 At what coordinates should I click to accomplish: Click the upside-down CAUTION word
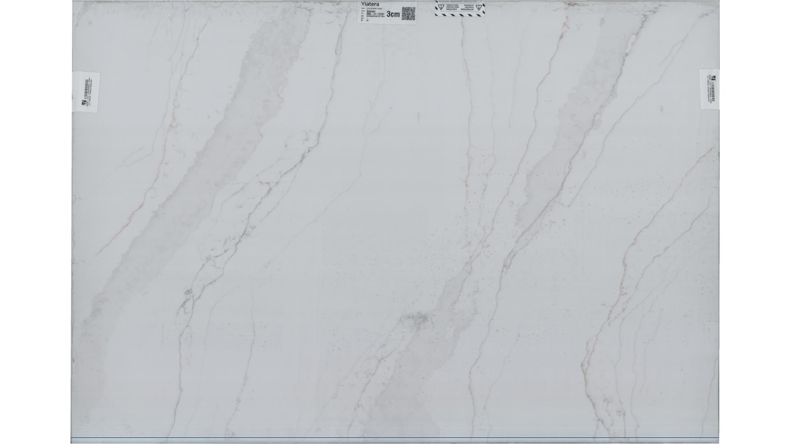point(451,9)
